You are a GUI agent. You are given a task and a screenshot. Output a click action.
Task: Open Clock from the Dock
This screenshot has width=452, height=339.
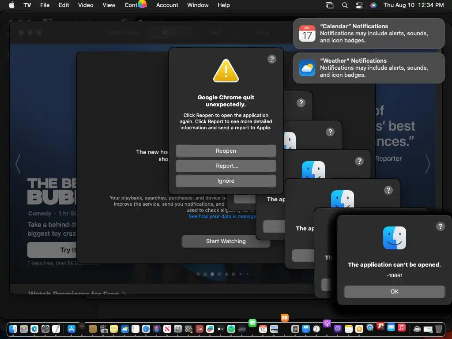(316, 329)
